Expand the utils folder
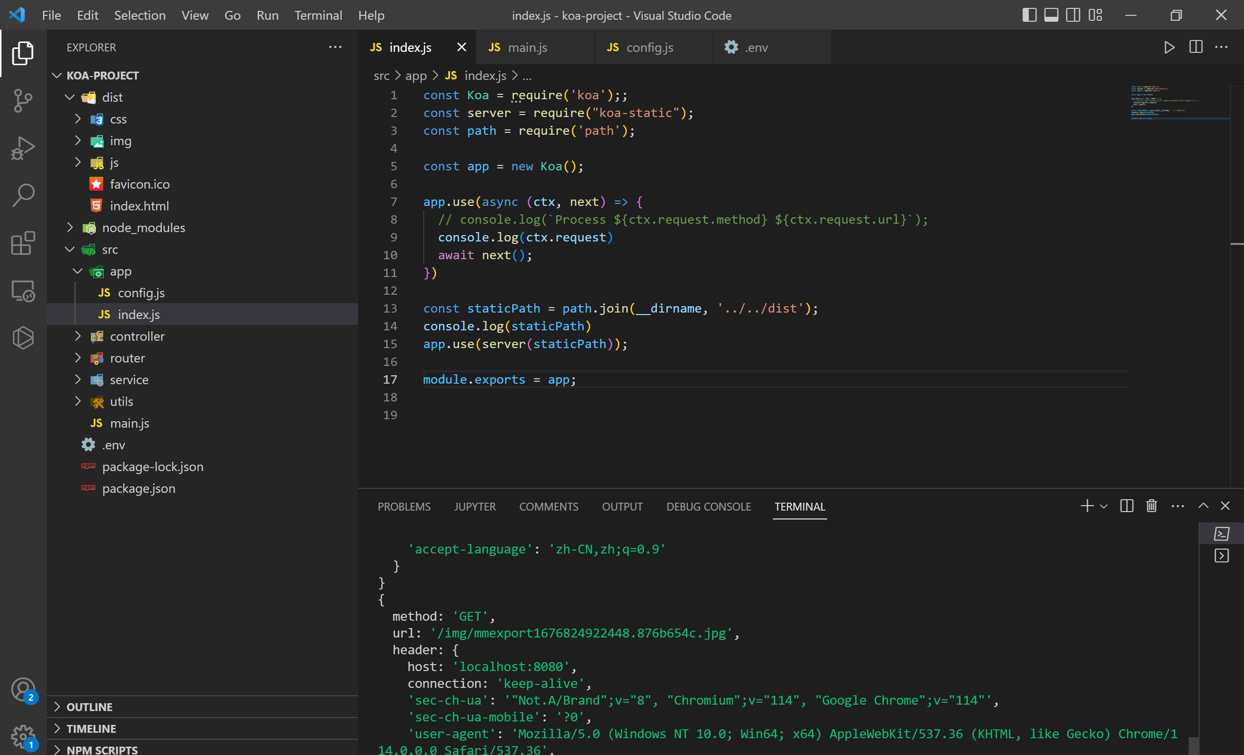This screenshot has width=1244, height=755. point(78,401)
